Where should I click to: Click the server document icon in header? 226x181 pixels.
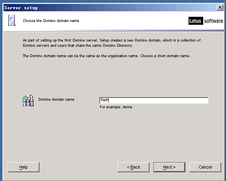click(x=12, y=20)
